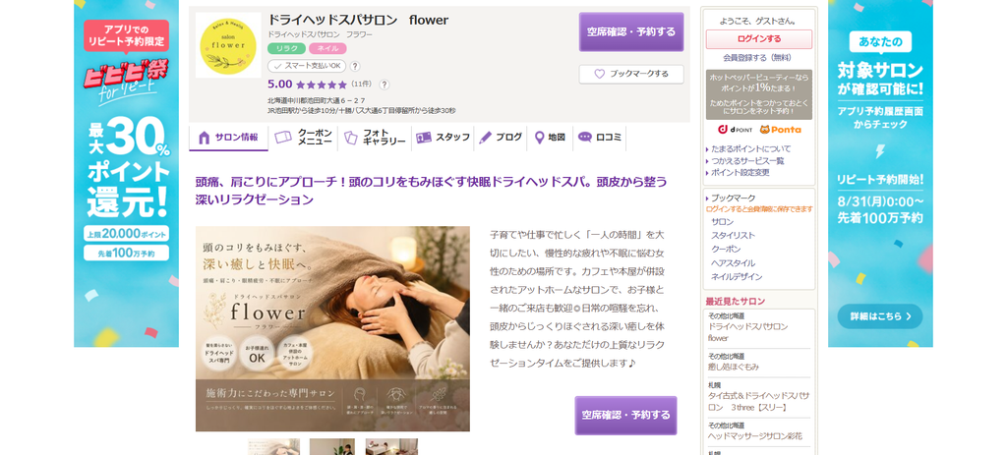Click 詳細はこちら button on right banner
The height and width of the screenshot is (455, 1007).
tap(880, 316)
